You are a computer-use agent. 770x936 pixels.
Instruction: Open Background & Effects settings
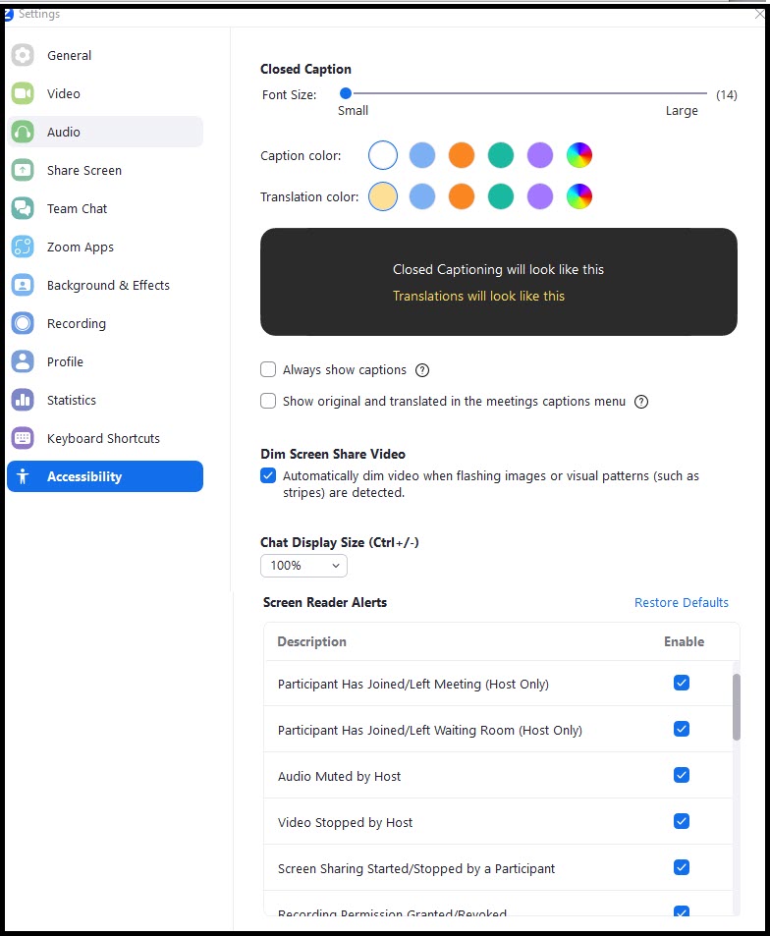(105, 285)
